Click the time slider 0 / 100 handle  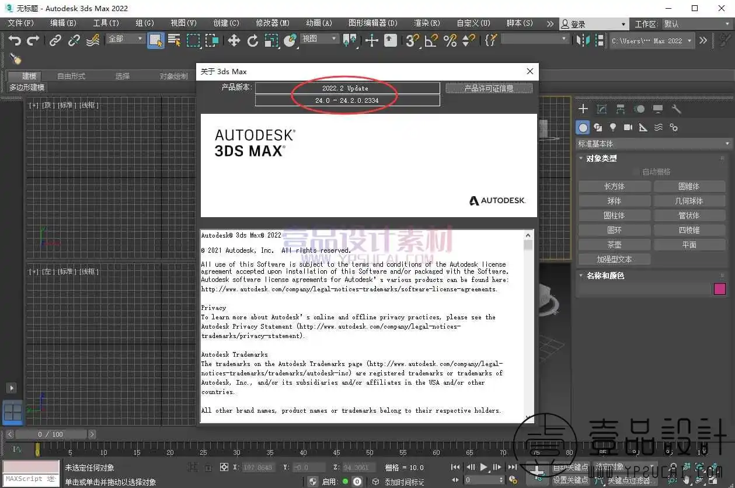[51, 434]
